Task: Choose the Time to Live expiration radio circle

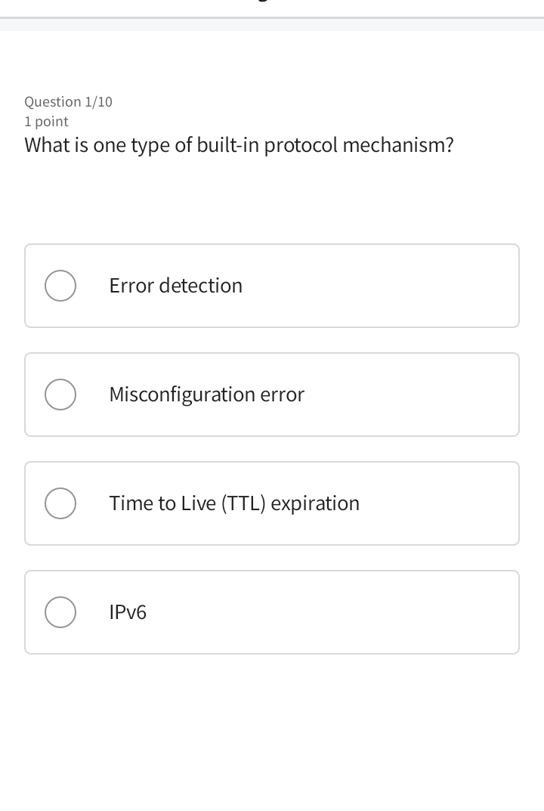Action: (x=60, y=503)
